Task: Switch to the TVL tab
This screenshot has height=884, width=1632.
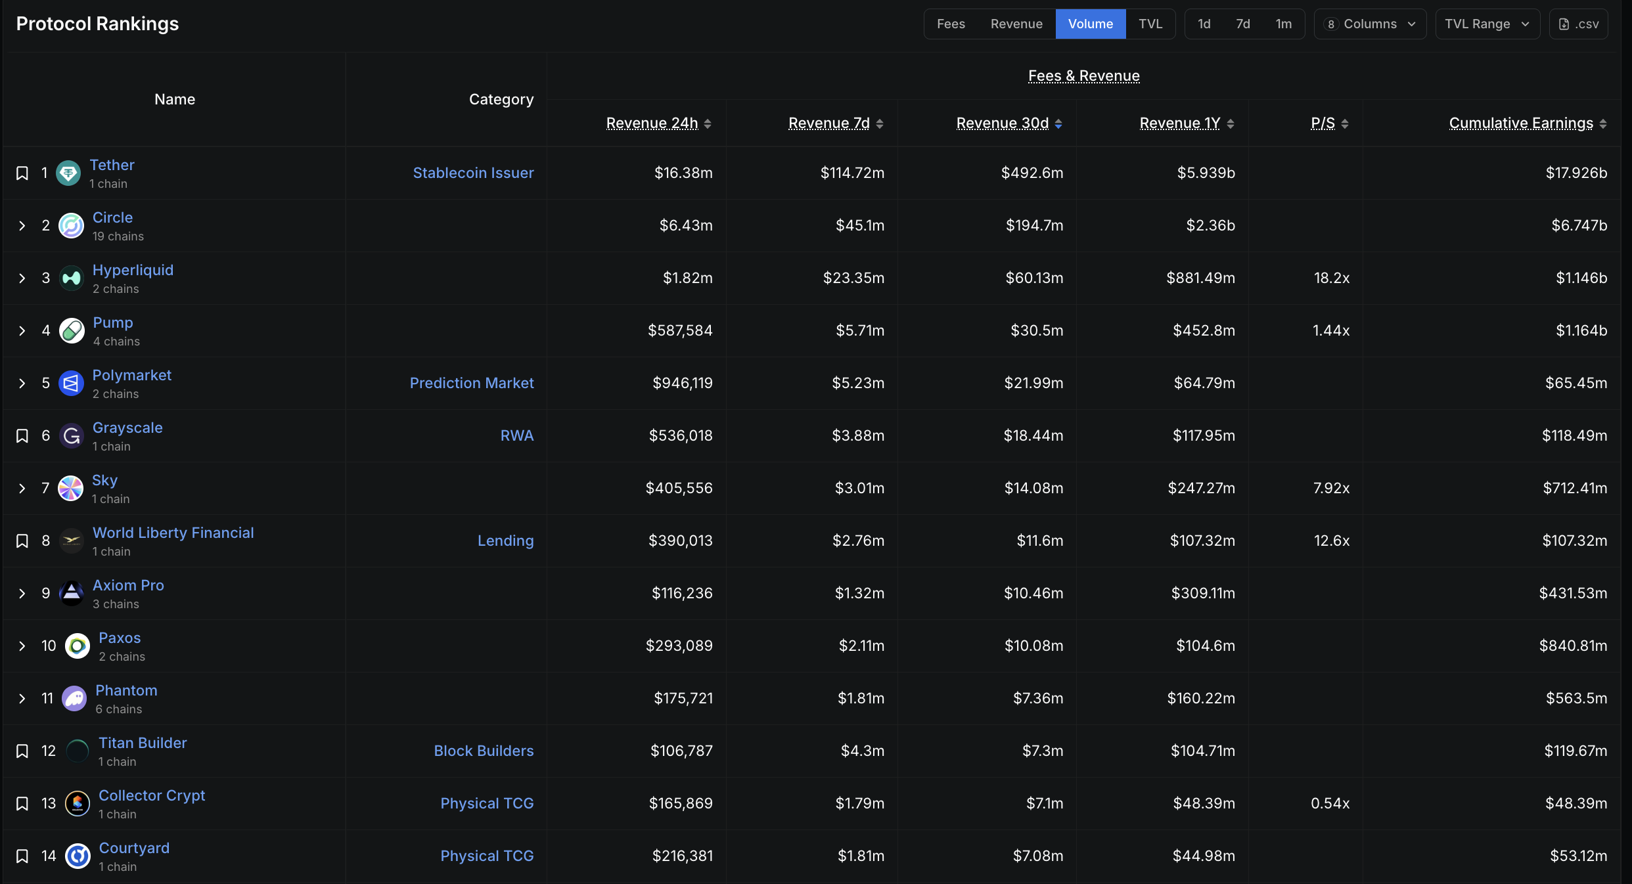Action: coord(1150,24)
